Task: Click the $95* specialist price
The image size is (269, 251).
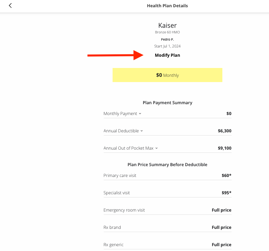Action: [226, 193]
